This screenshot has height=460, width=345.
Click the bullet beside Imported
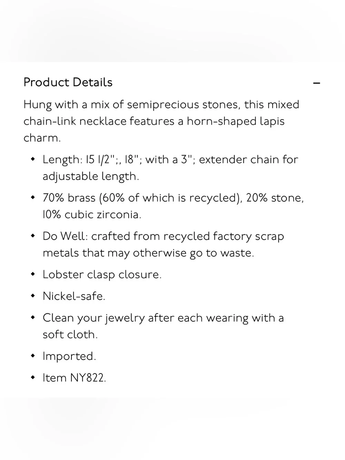33,356
